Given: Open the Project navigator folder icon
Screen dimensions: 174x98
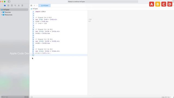Looking at the screenshot, I should pos(5,5).
